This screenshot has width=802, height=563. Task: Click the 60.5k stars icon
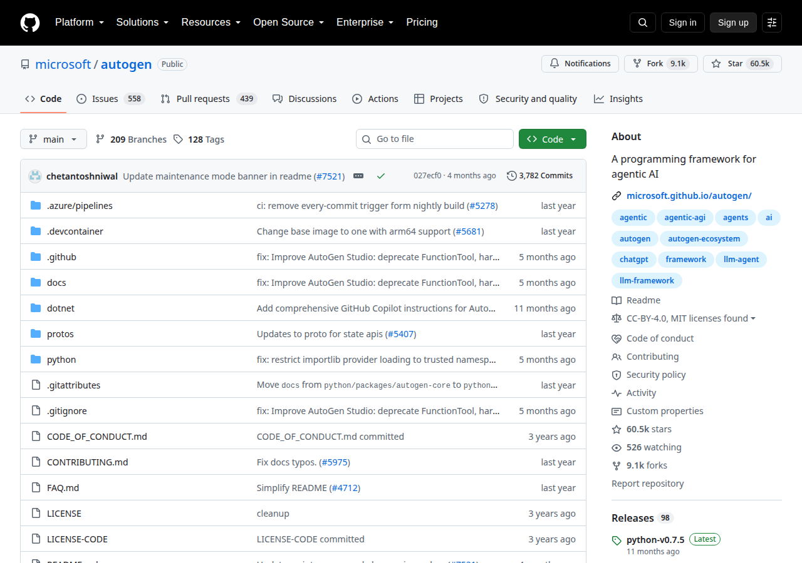pos(617,429)
